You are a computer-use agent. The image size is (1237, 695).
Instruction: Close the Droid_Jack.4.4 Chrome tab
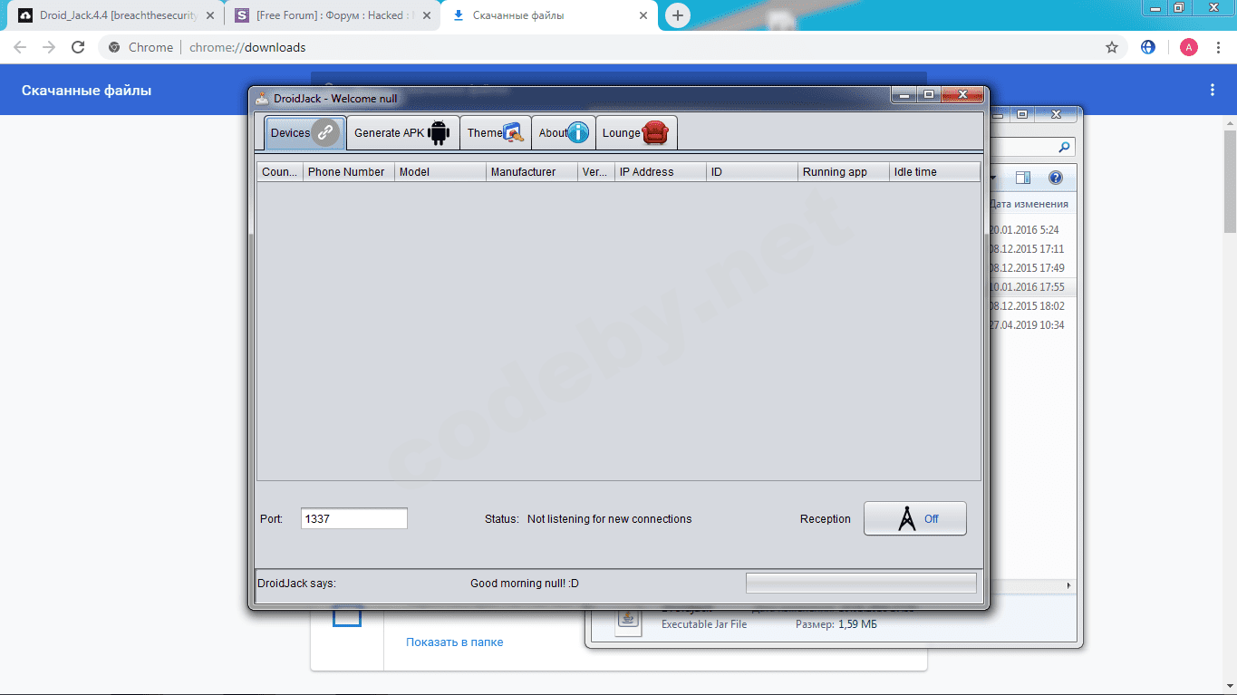pyautogui.click(x=211, y=16)
